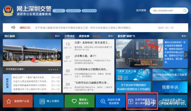Open 新冠肺炎疫情防控工作的通知 banner
Screen dimensions: 191x111
pos(133,87)
